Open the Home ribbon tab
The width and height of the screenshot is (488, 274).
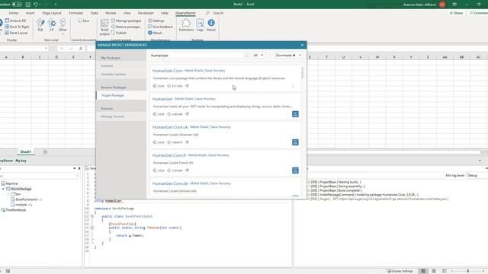pos(14,13)
